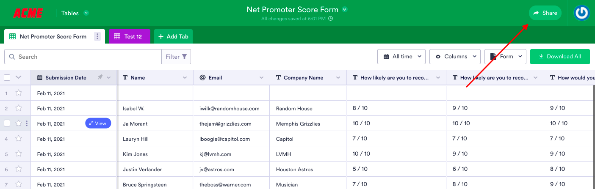
Task: Click the pin icon on Submission Date
Action: (100, 77)
